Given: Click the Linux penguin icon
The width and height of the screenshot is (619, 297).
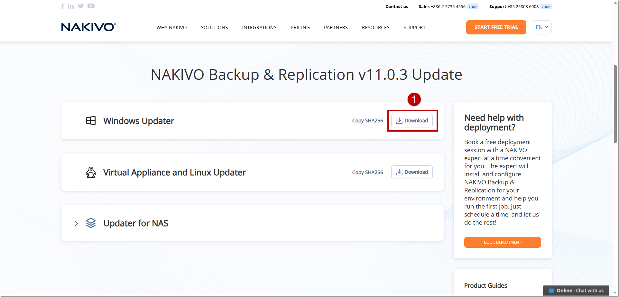Looking at the screenshot, I should [x=91, y=172].
